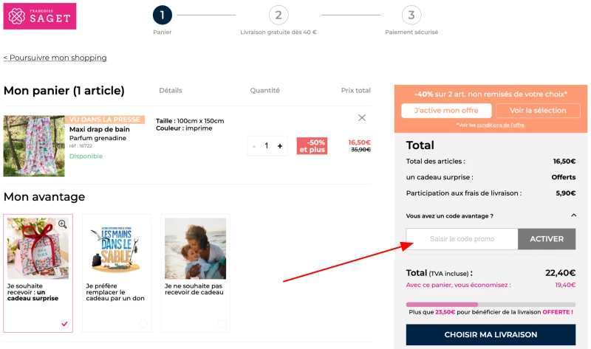The image size is (591, 349).
Task: Collapse the code avantage section chevron
Action: tap(574, 215)
